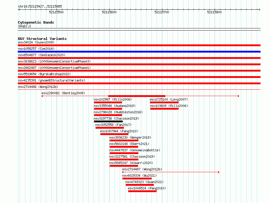
Task: Click the right arrow of the ruler
Action: (x=260, y=10)
